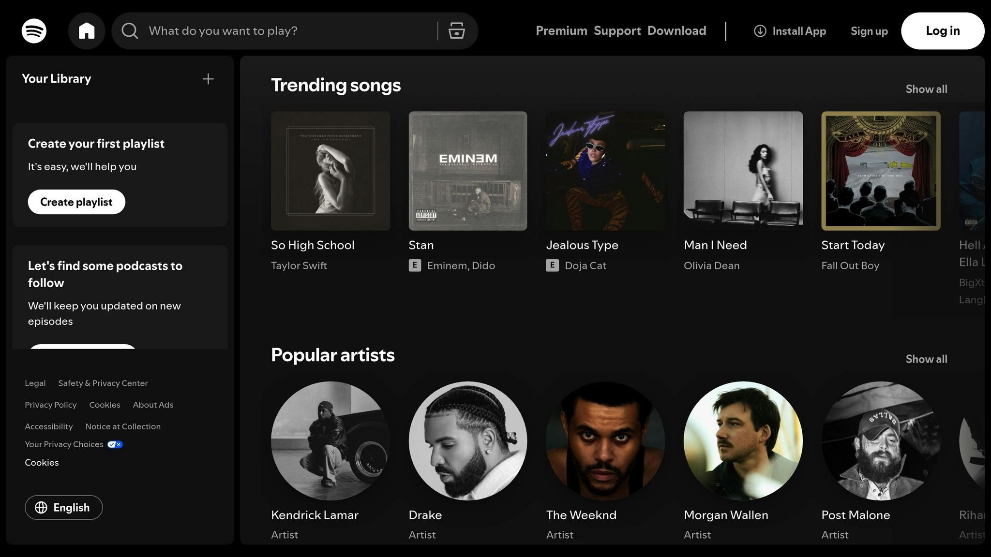Click the 'So High School' song title
The height and width of the screenshot is (557, 991).
tap(313, 245)
